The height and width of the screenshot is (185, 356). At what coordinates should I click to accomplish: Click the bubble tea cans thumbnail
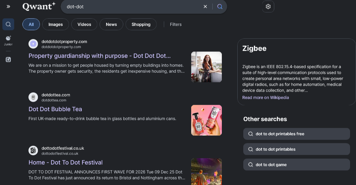tap(206, 120)
